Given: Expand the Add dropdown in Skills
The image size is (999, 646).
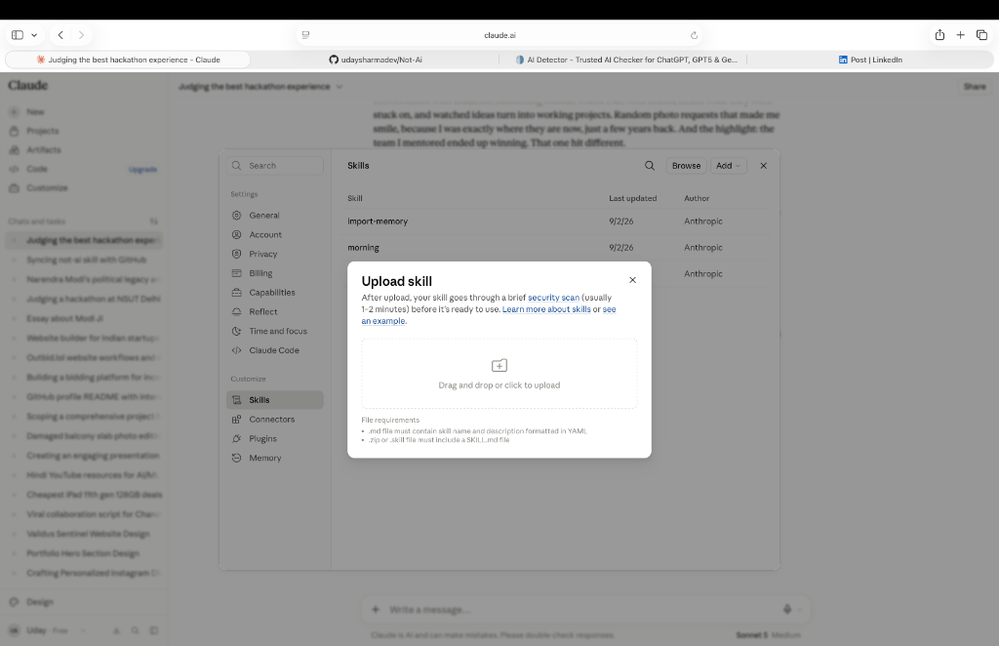Looking at the screenshot, I should 728,166.
